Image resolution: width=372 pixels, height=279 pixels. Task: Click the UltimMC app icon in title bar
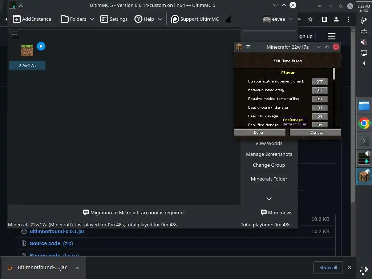pos(12,5)
